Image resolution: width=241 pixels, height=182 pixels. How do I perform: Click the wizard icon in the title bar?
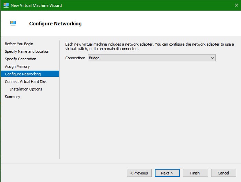pos(6,5)
